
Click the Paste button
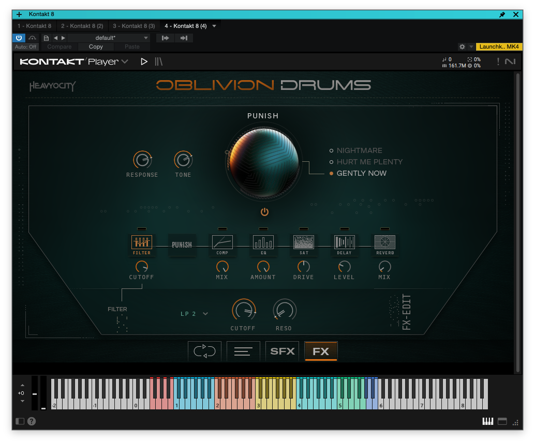tap(132, 47)
